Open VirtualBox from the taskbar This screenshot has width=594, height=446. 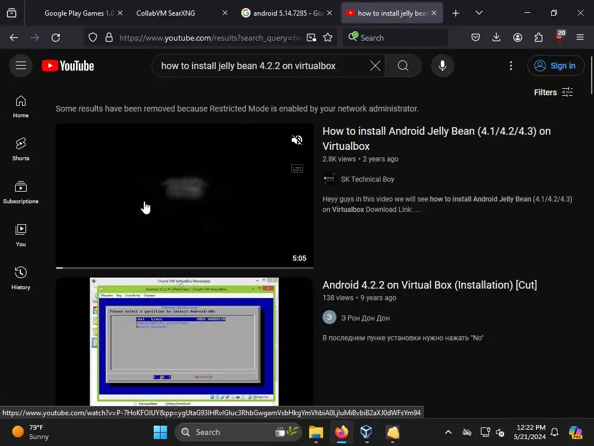[x=367, y=432]
